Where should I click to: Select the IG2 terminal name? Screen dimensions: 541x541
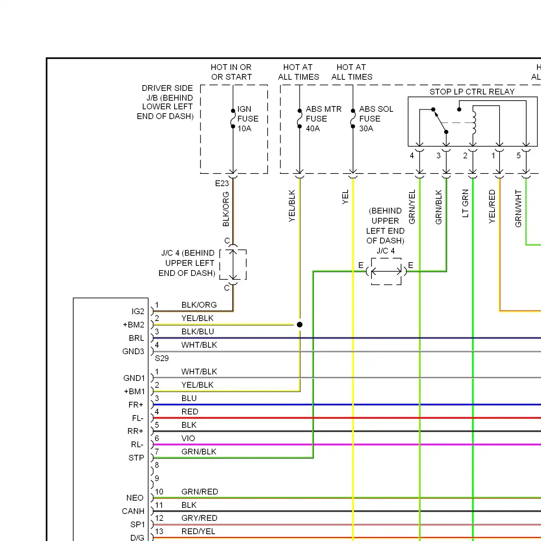(x=138, y=311)
